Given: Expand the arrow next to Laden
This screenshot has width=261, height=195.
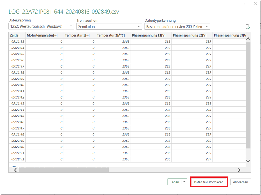Looking at the screenshot, I should 185,182.
